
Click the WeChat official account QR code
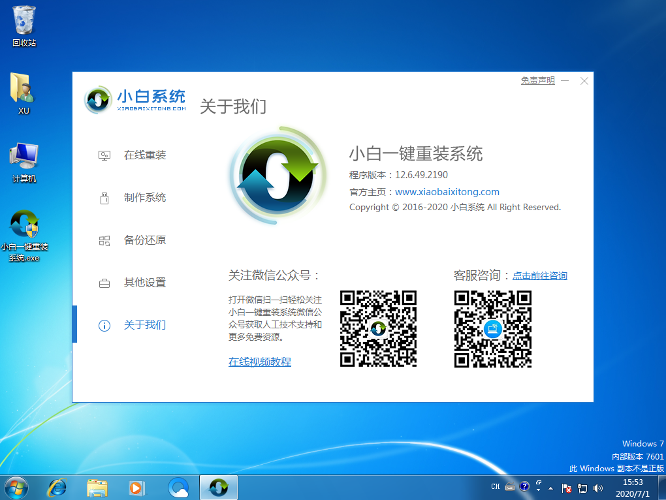coord(378,328)
